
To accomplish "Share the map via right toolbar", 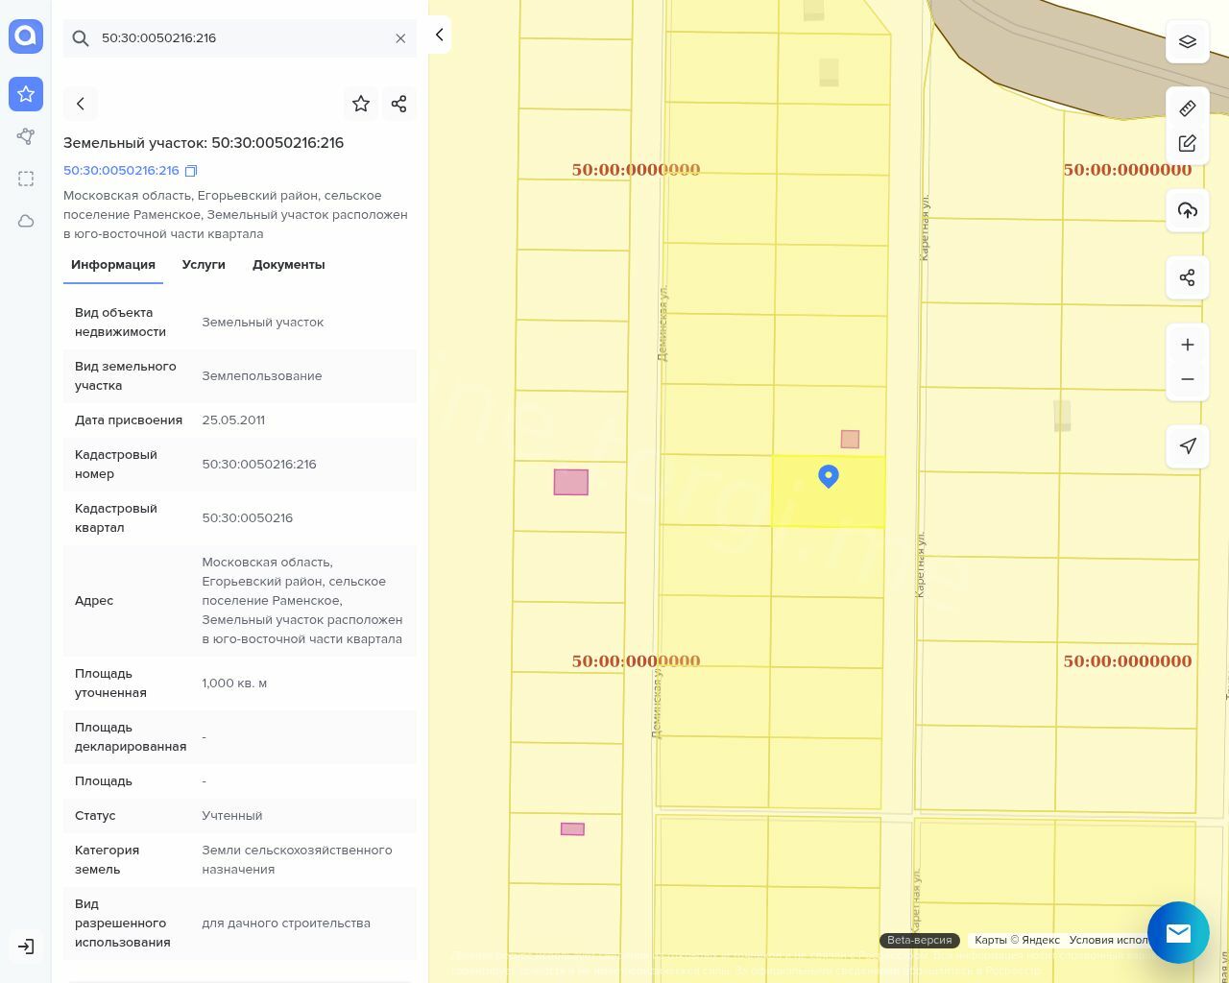I will click(1187, 277).
